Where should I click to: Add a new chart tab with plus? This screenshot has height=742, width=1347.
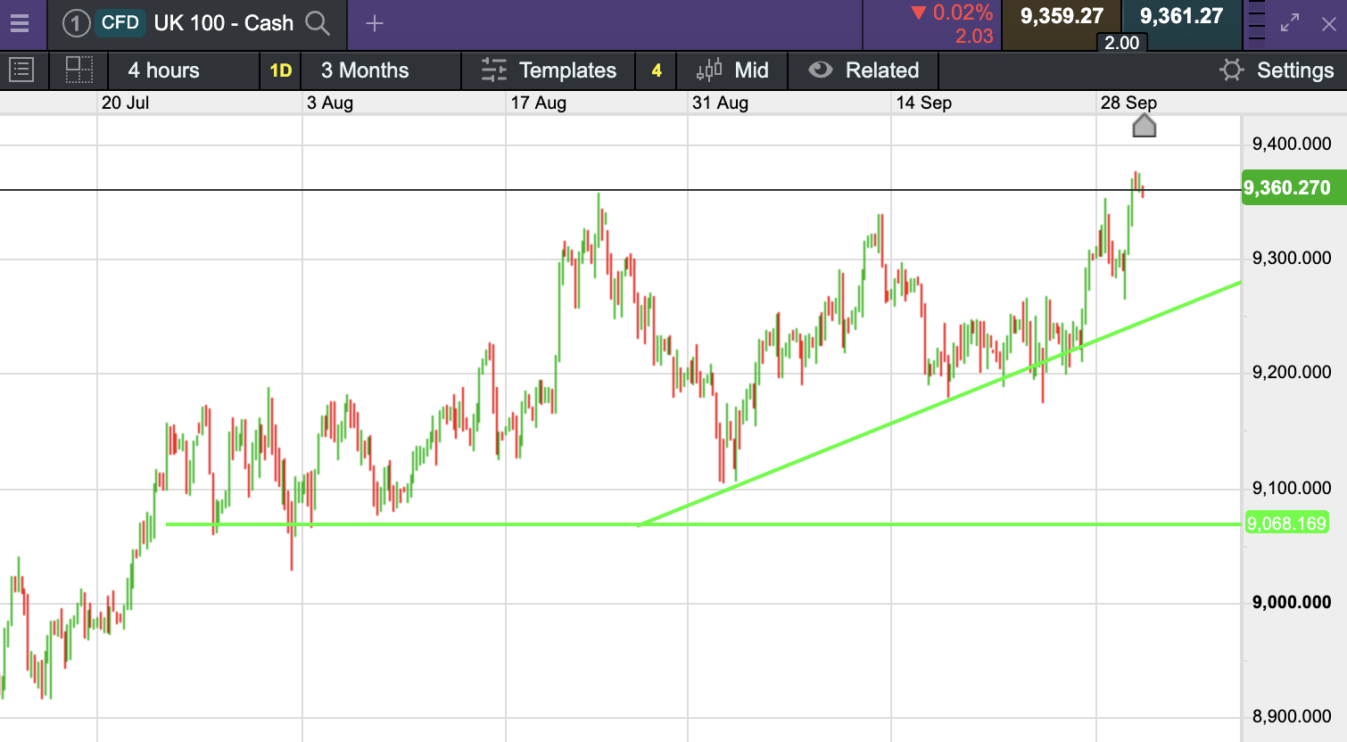coord(375,24)
